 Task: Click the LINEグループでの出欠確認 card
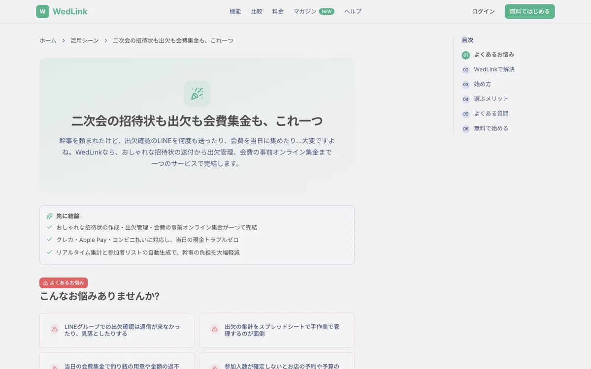click(x=117, y=330)
